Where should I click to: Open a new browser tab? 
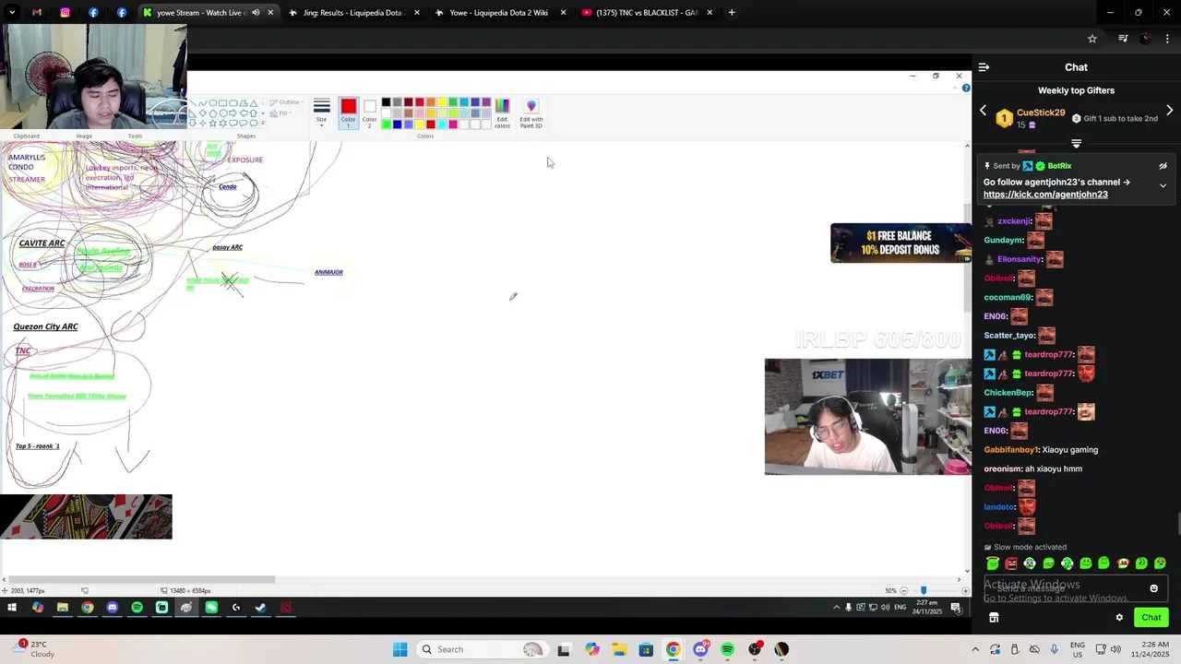coord(732,13)
